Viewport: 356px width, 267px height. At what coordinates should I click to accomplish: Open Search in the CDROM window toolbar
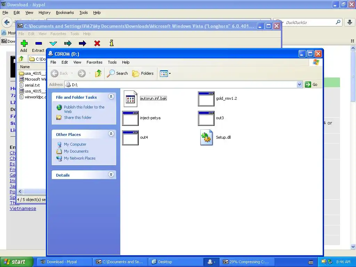(118, 73)
